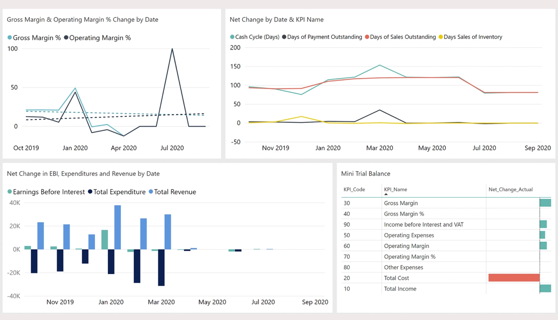Select the Days of Payment Outstanding legend entry

(322, 37)
